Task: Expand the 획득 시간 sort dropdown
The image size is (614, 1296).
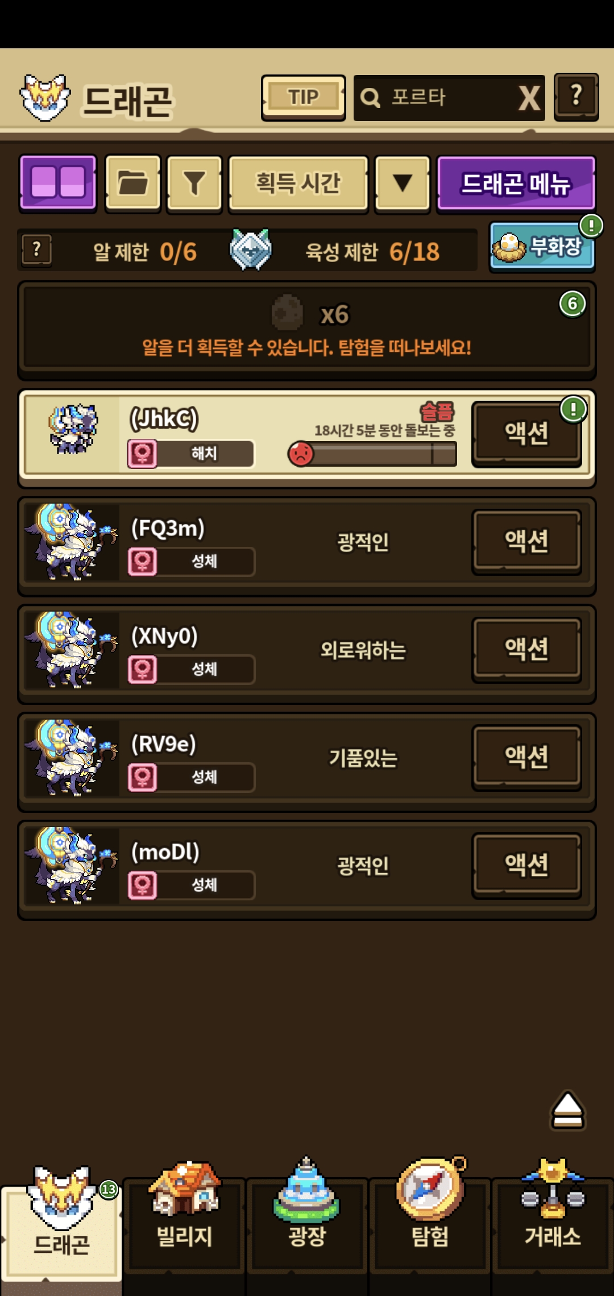Action: coord(298,183)
